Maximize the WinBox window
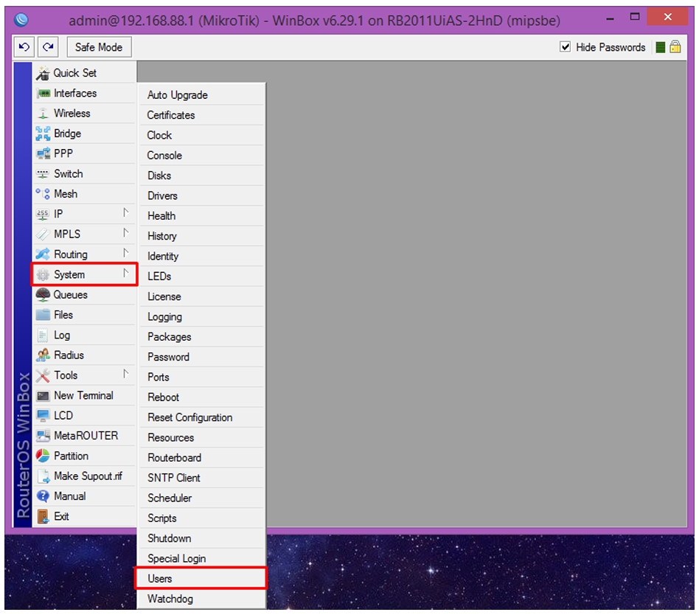The image size is (699, 615). (635, 18)
